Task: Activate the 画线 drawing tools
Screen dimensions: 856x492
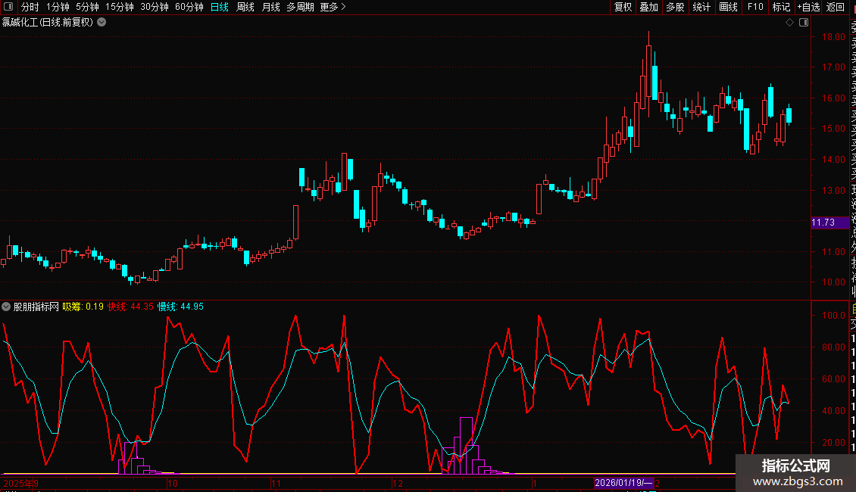Action: click(728, 7)
